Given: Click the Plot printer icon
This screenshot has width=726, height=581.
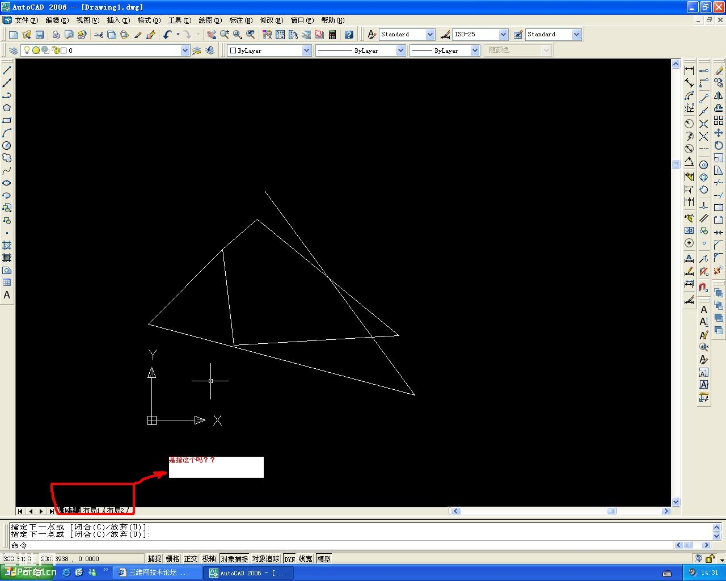Looking at the screenshot, I should (56, 35).
